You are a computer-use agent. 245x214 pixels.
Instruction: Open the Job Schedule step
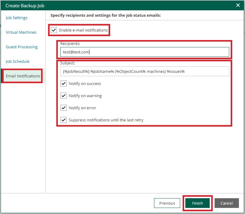point(18,61)
